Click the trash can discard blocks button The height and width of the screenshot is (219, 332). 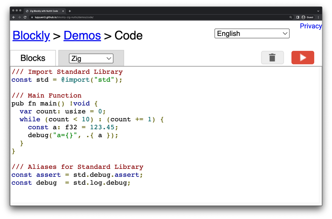(x=272, y=58)
